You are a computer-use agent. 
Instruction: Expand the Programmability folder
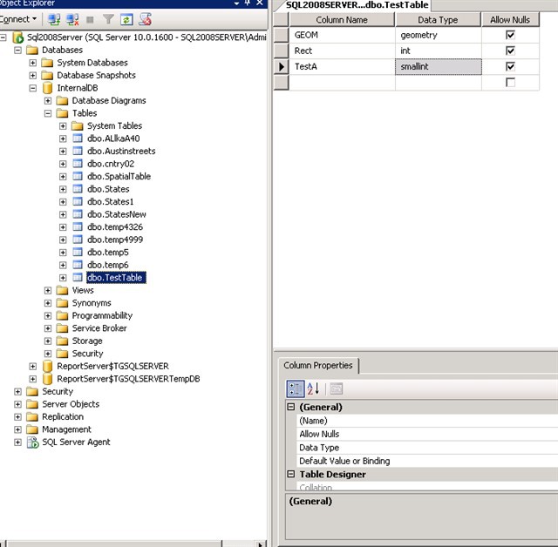tap(49, 316)
